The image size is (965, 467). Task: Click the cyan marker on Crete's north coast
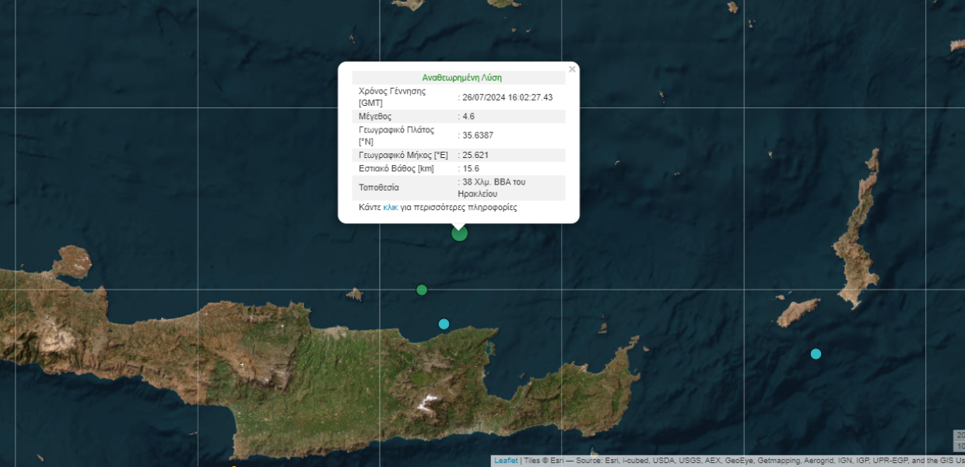pos(444,324)
